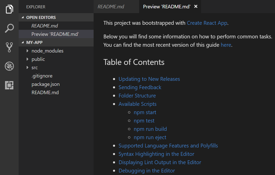
Task: Open Syntax Highlighting in the Editor link
Action: coord(156,154)
